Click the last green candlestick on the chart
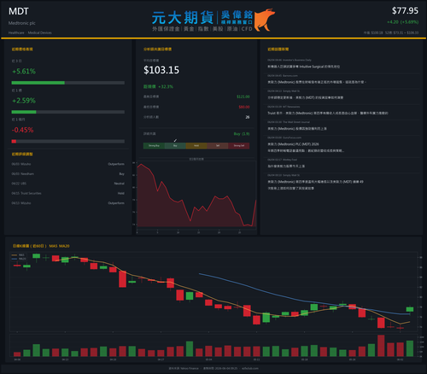Viewport: 427px width, 374px height. pyautogui.click(x=410, y=309)
